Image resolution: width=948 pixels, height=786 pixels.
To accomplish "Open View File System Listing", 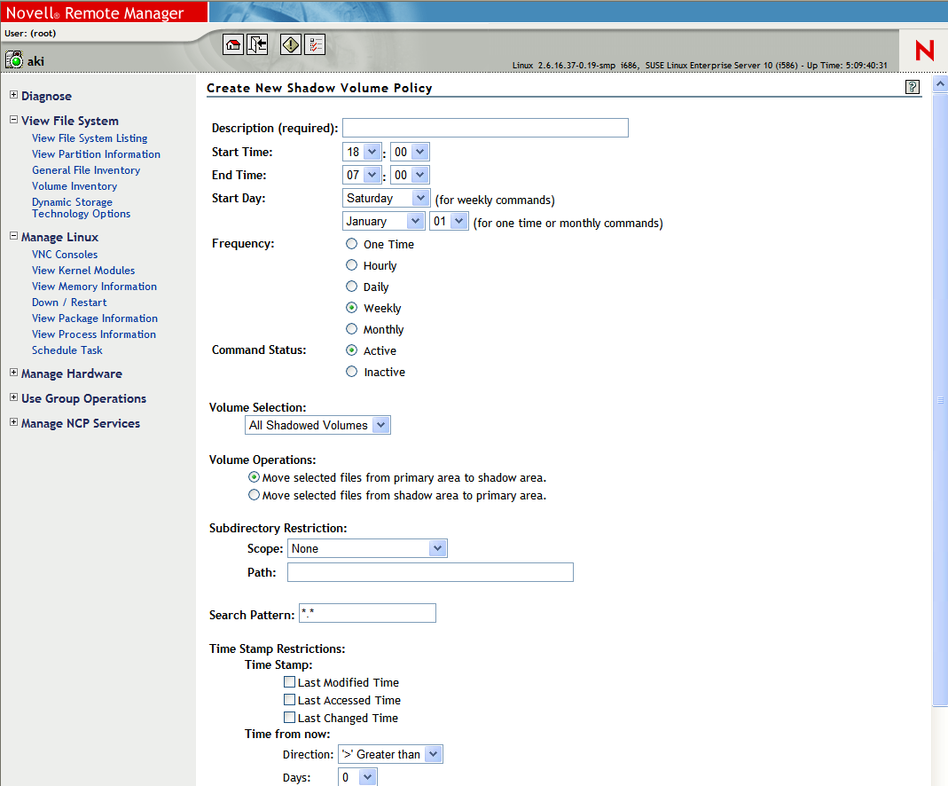I will [90, 138].
